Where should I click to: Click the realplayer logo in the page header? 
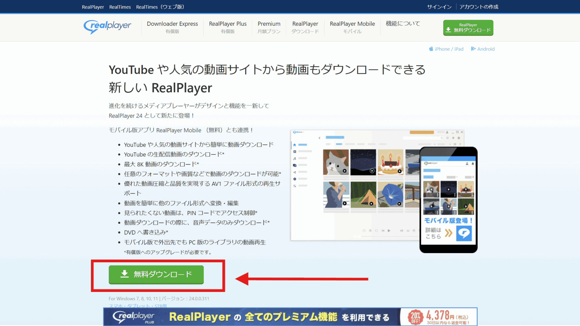point(107,27)
